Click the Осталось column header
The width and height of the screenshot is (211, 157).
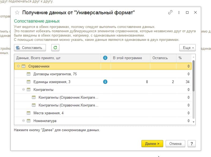pos(160,58)
